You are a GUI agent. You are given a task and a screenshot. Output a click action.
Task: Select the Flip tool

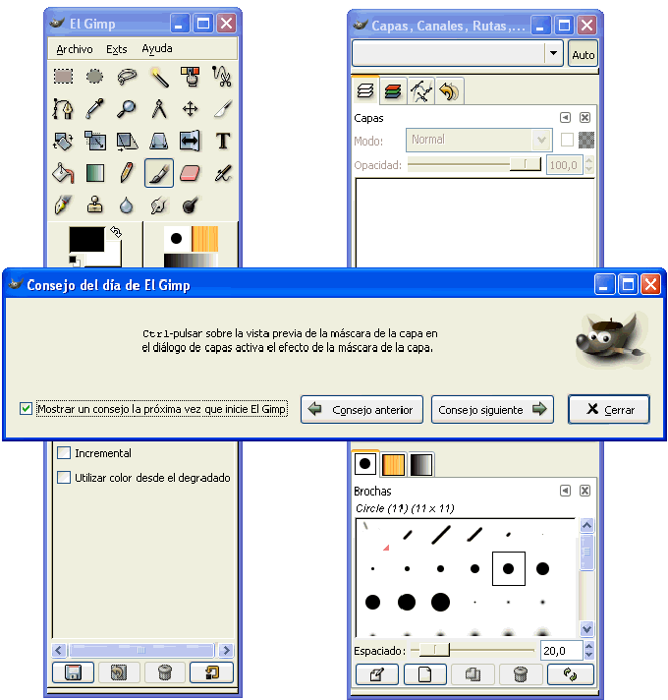[191, 141]
